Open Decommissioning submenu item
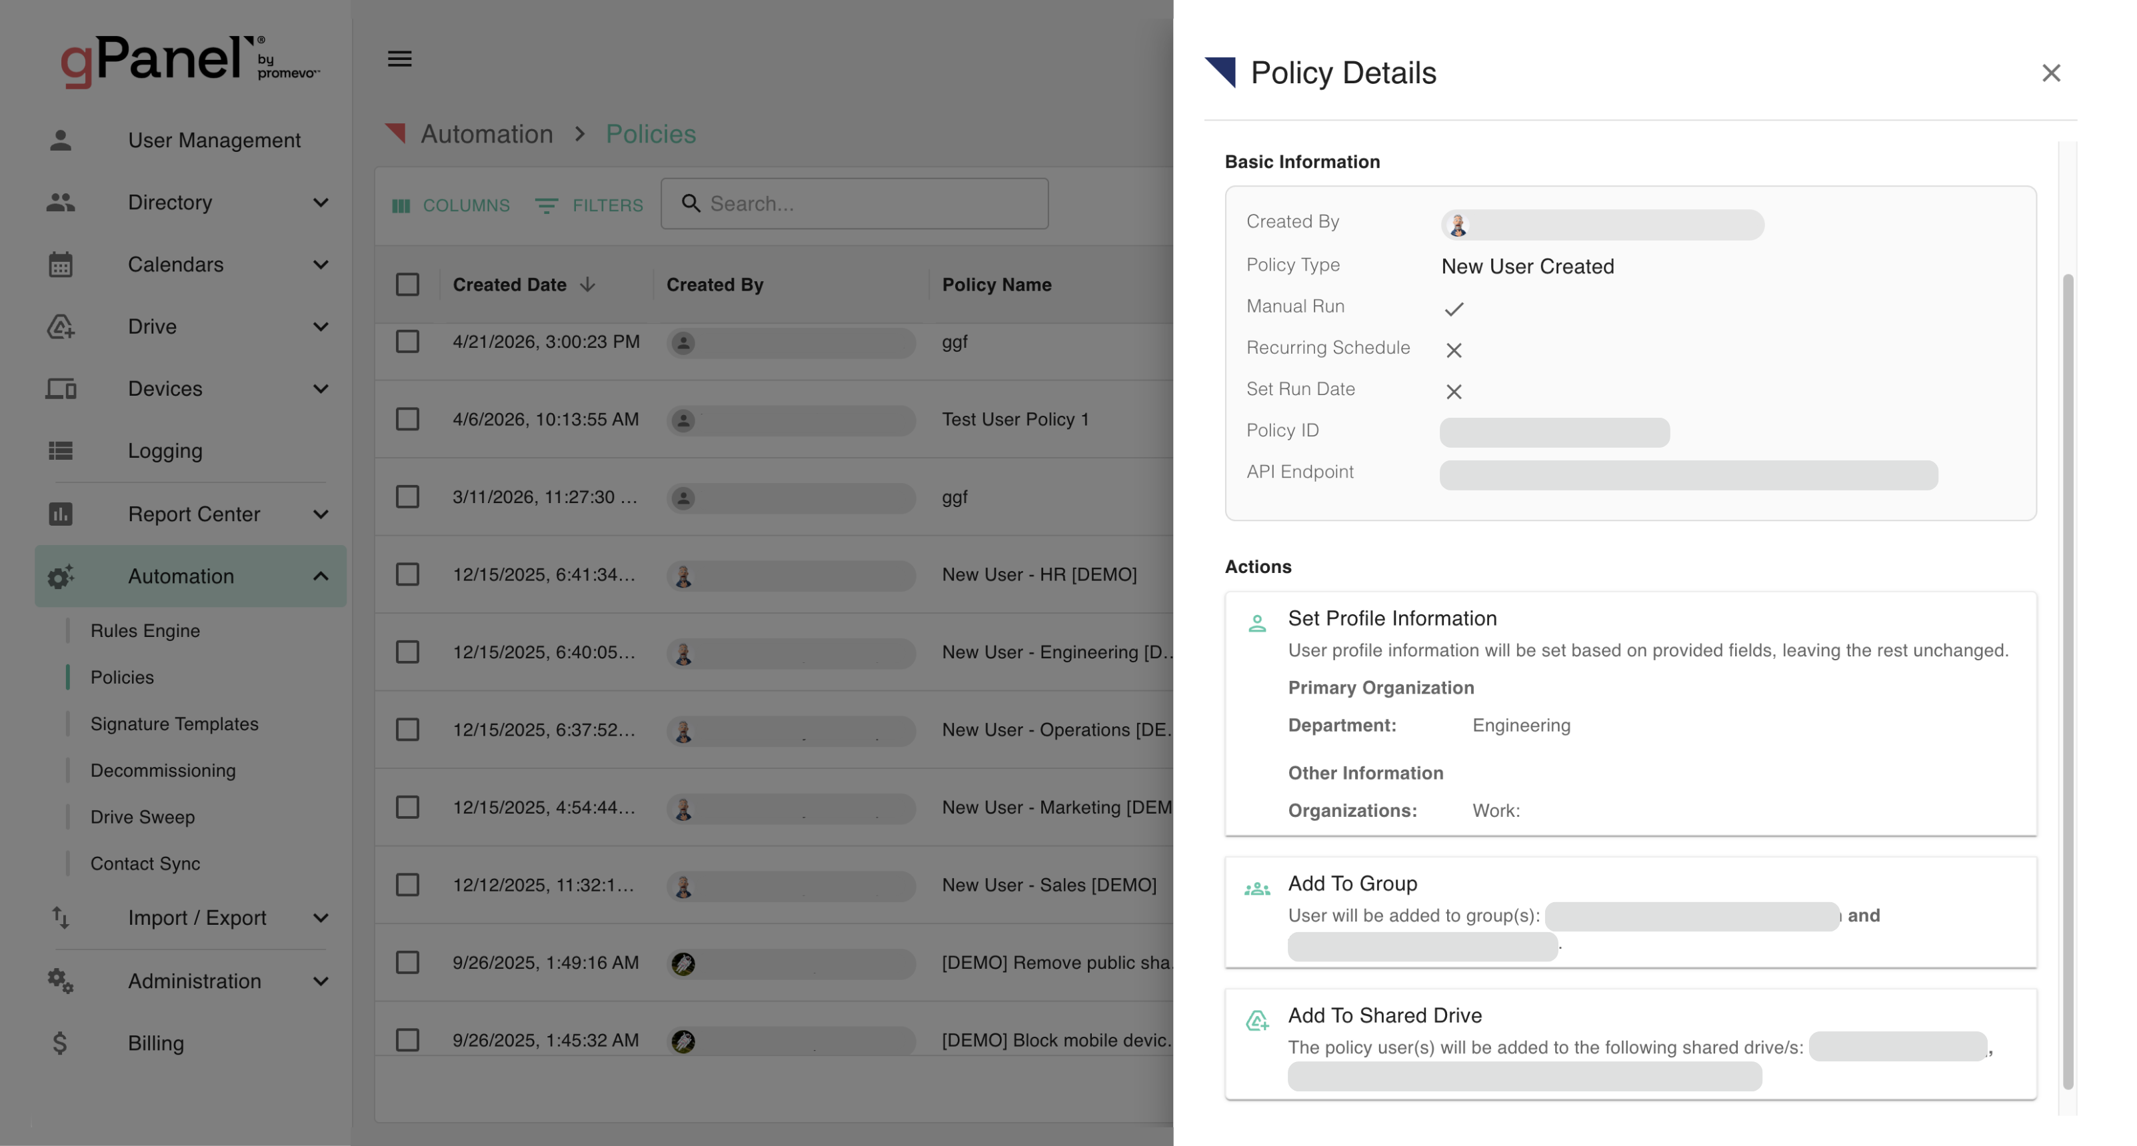Screen dimensions: 2137x1146 163,770
